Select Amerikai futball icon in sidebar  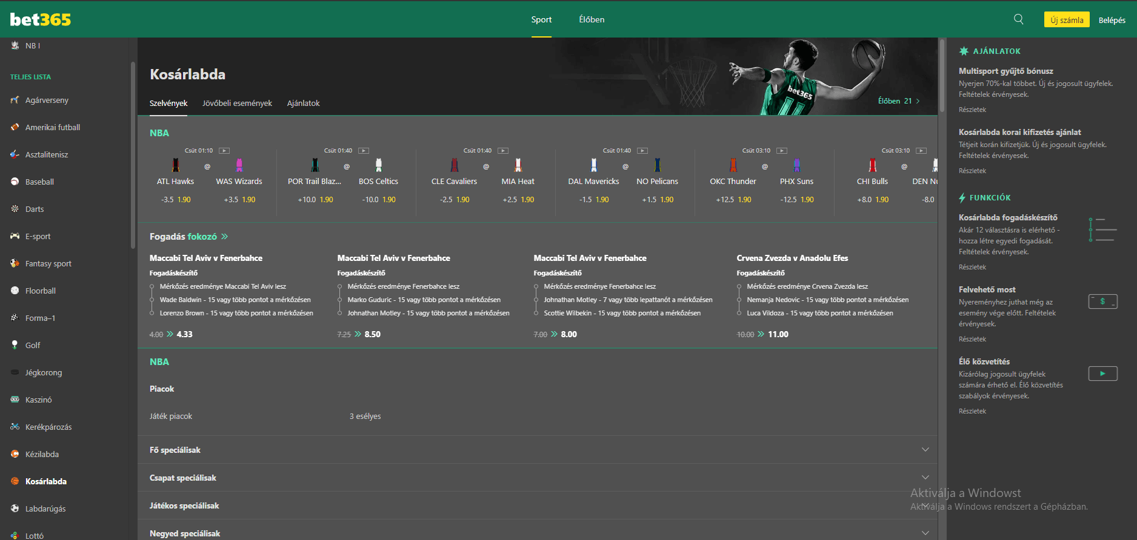(15, 127)
